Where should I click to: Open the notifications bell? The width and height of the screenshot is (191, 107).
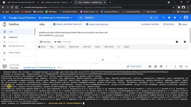175,18
